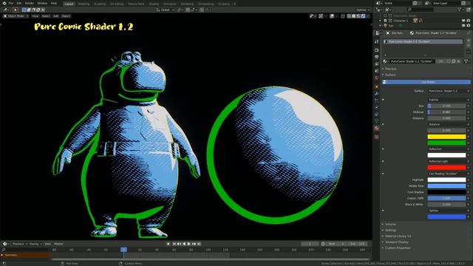Image resolution: width=473 pixels, height=266 pixels.
Task: Open the Output properties tab icon
Action: click(x=376, y=58)
